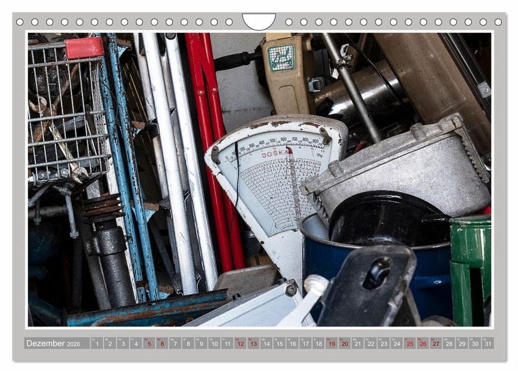This screenshot has width=518, height=373.
Task: Click the first spiral binding hole at left
Action: (20, 22)
